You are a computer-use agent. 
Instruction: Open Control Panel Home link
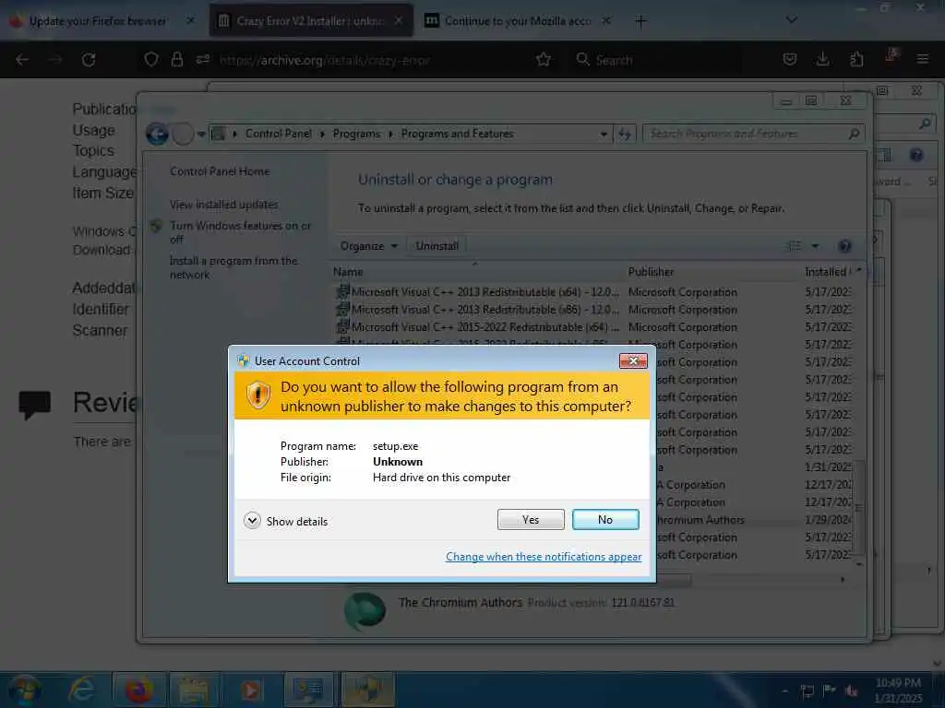coord(220,171)
